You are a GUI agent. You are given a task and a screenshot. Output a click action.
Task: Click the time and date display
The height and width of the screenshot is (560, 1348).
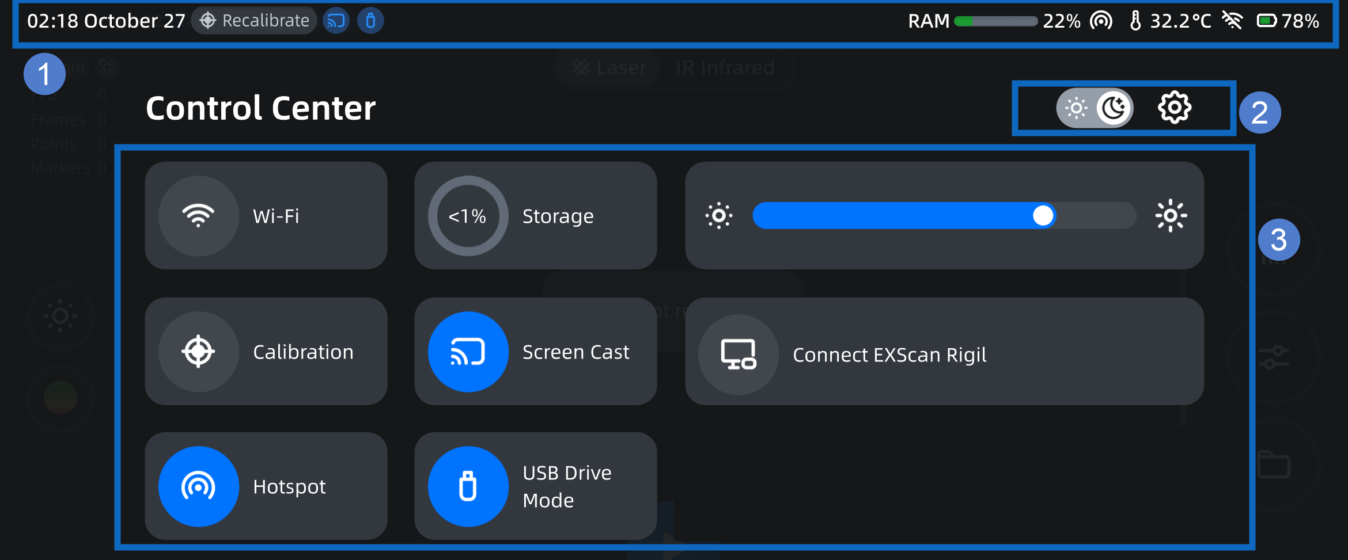pyautogui.click(x=106, y=21)
